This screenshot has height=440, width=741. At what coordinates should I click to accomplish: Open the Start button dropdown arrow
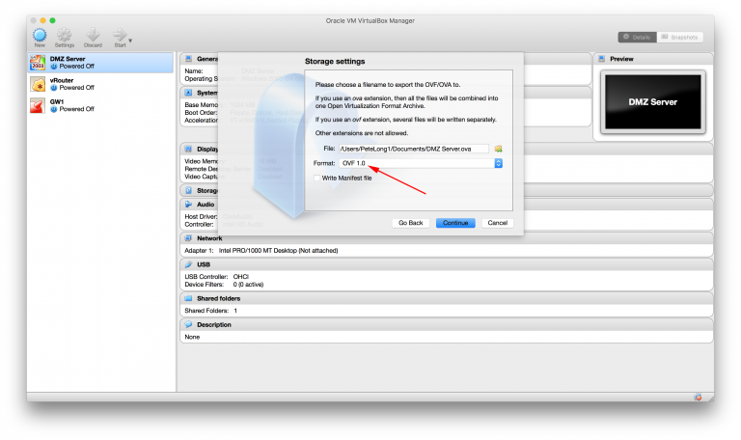tap(130, 41)
